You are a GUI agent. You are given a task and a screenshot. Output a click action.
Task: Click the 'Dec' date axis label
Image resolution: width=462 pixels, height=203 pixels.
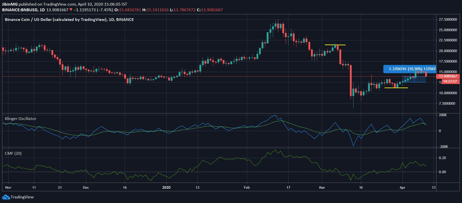[x=86, y=188]
